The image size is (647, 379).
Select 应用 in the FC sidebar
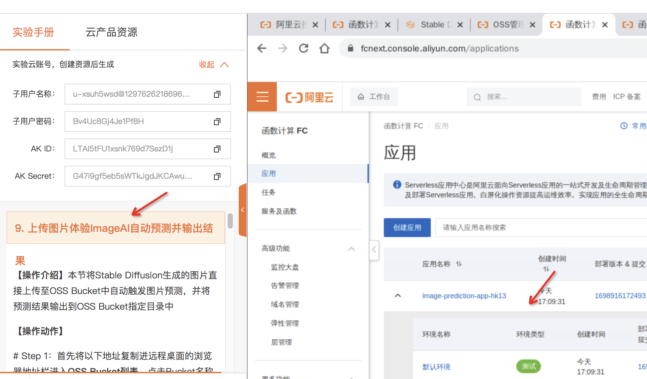308,174
